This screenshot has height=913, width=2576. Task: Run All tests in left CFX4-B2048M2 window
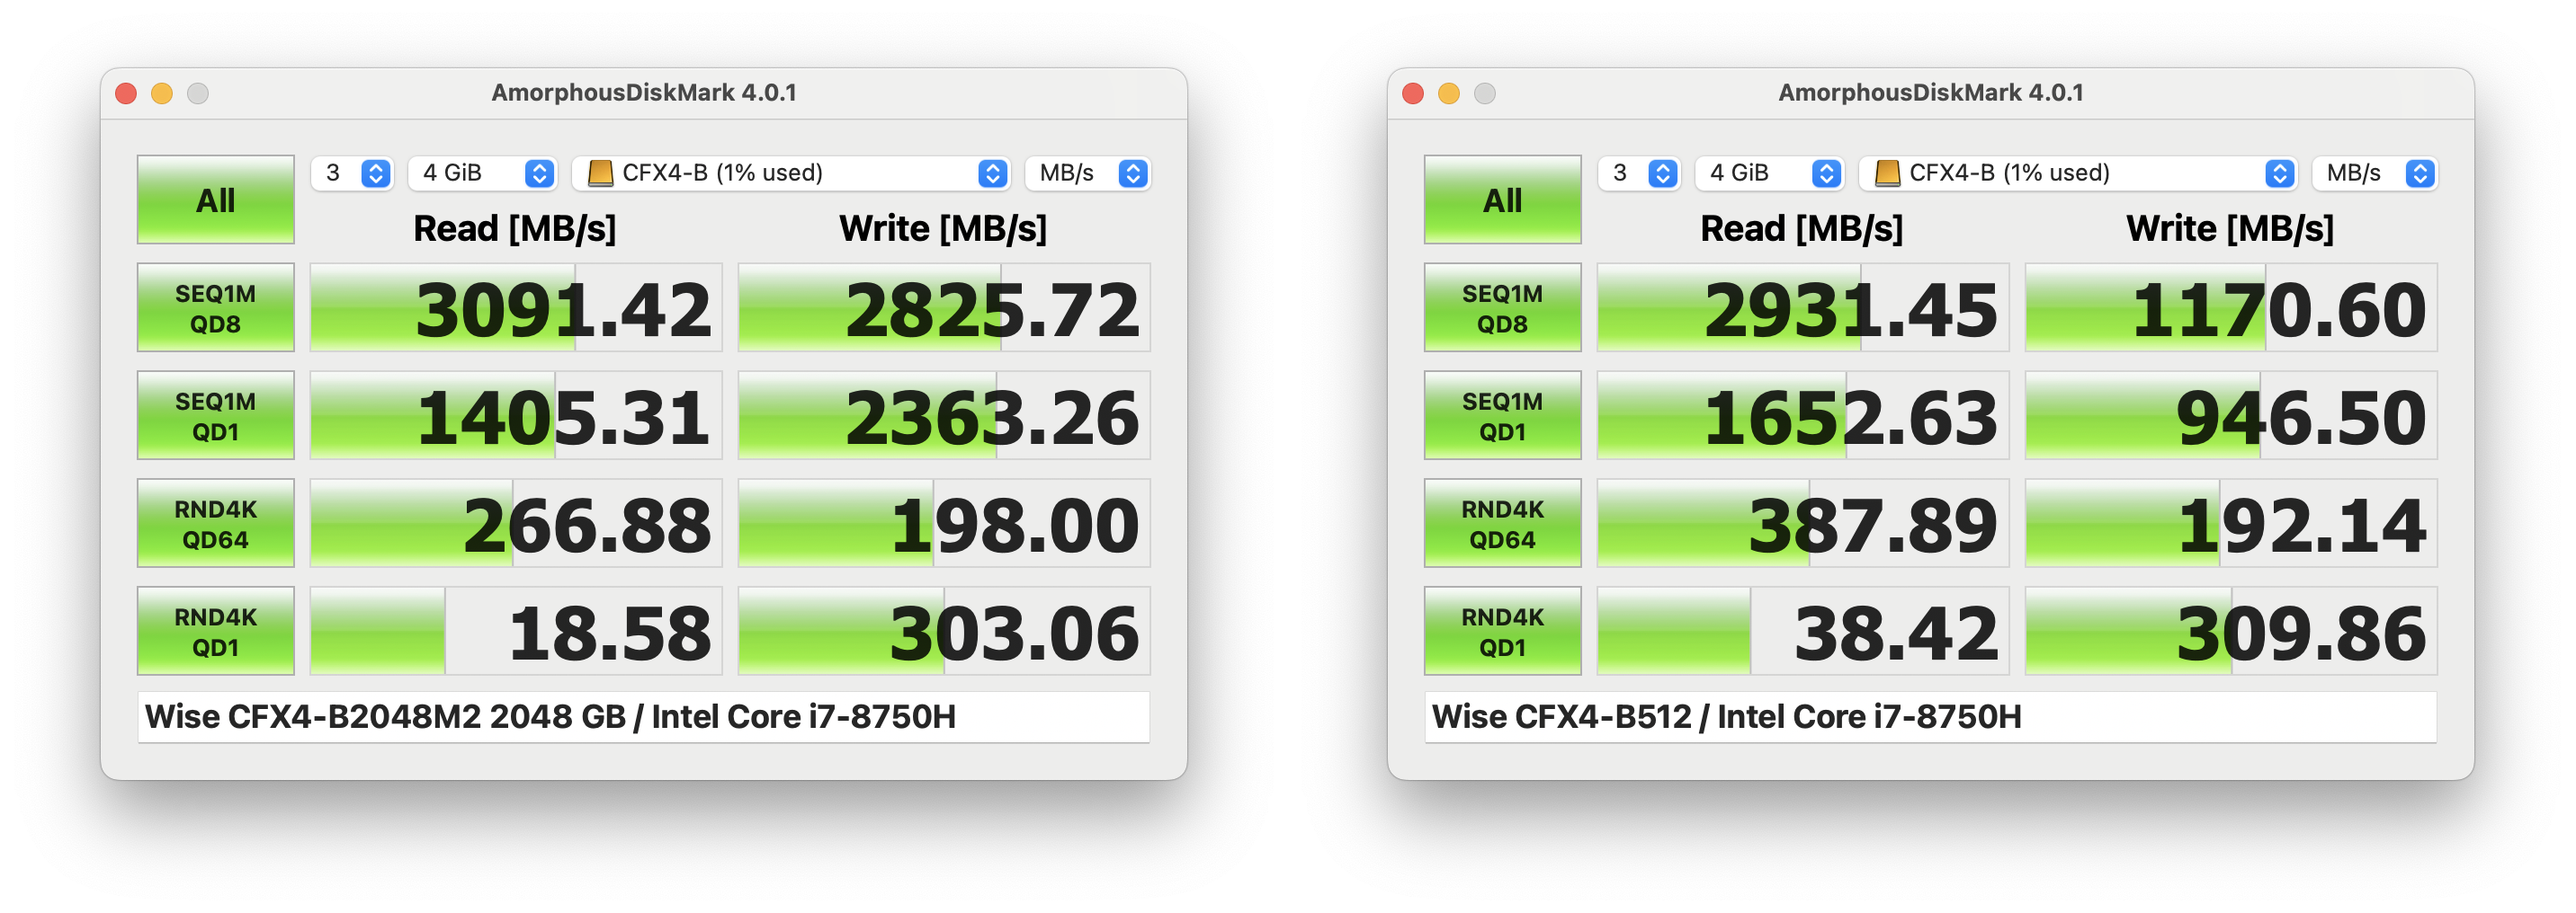[215, 199]
